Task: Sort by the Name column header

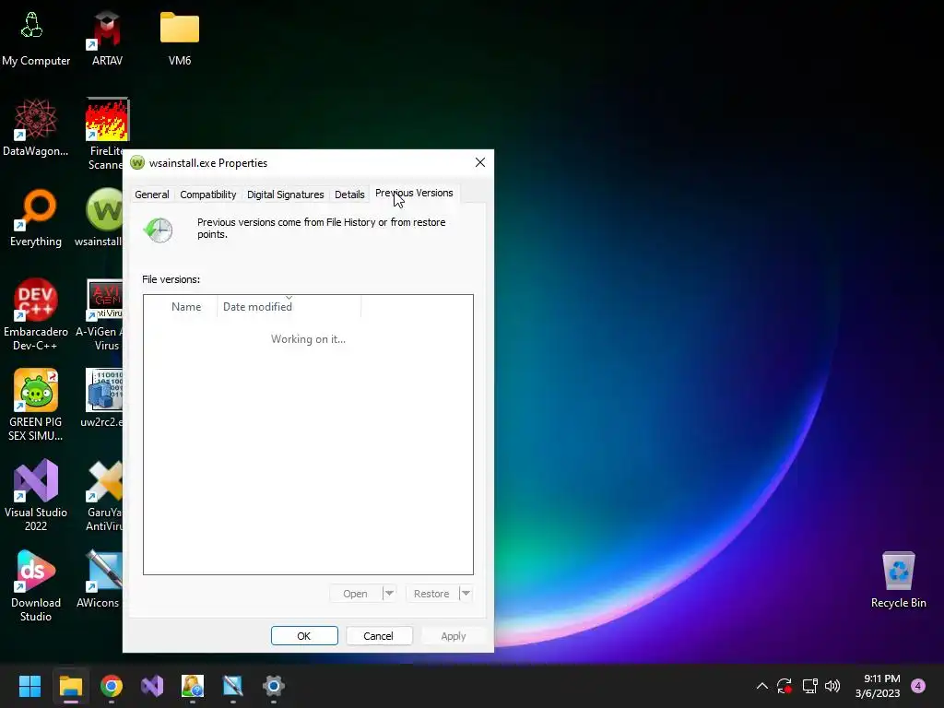Action: [186, 306]
